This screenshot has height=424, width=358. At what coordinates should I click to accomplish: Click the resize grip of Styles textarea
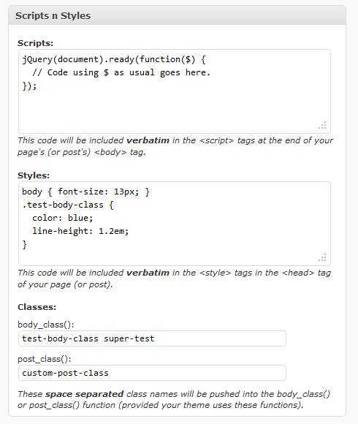click(x=323, y=257)
